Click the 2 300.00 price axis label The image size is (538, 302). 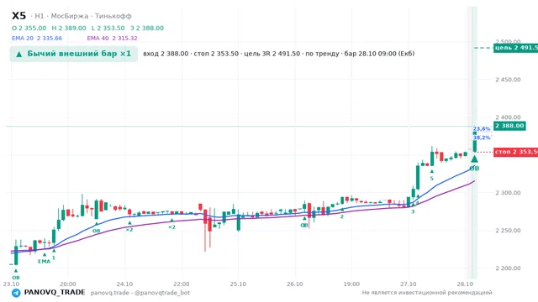tap(508, 193)
